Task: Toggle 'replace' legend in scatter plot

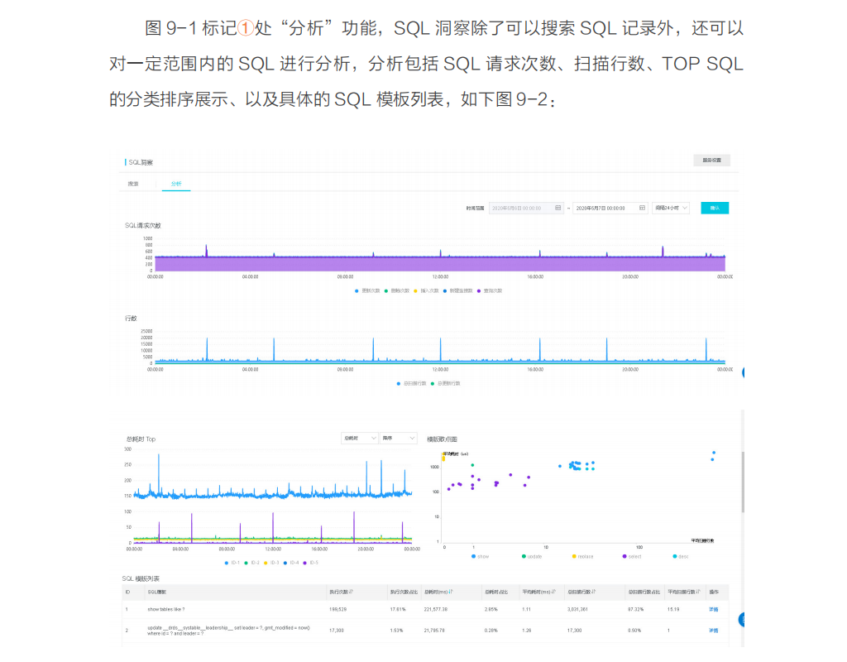Action: (583, 556)
